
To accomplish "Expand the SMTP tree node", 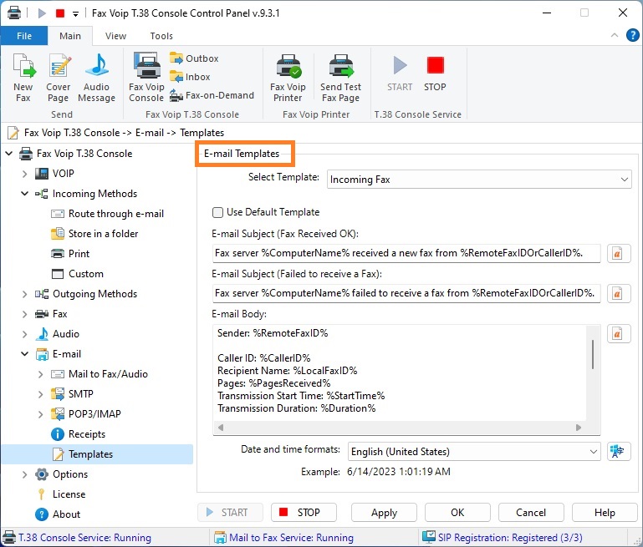I will (41, 394).
